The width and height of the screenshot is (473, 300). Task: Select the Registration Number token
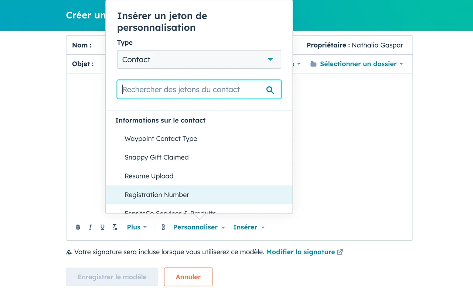pos(157,195)
